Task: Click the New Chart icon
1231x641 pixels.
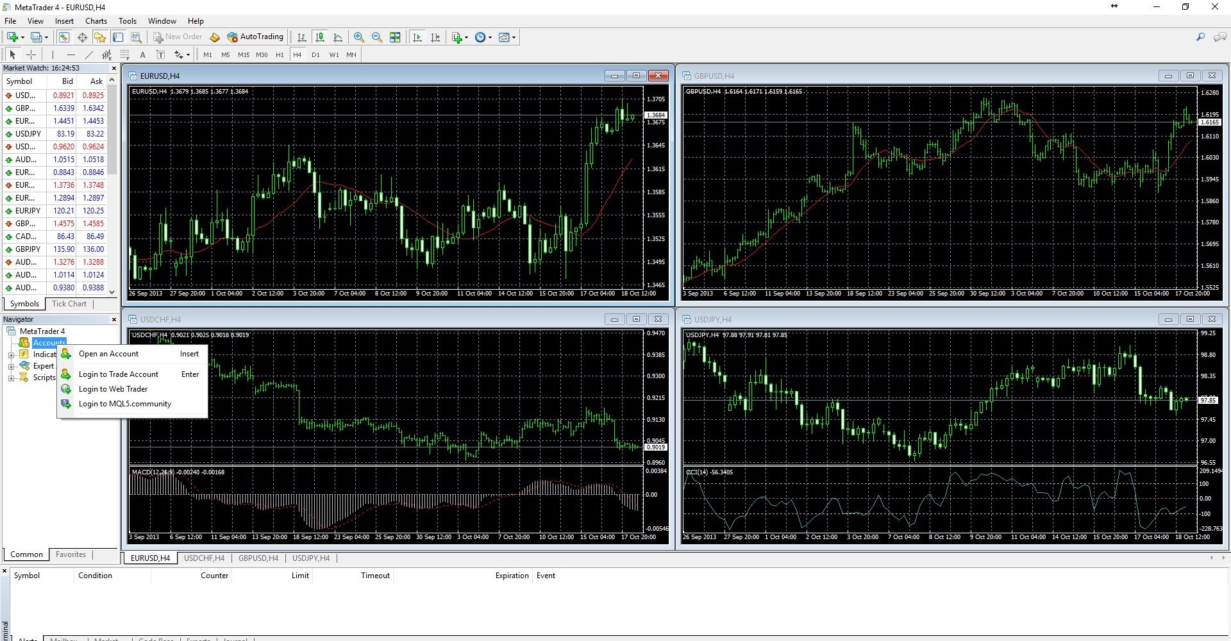Action: [x=12, y=37]
